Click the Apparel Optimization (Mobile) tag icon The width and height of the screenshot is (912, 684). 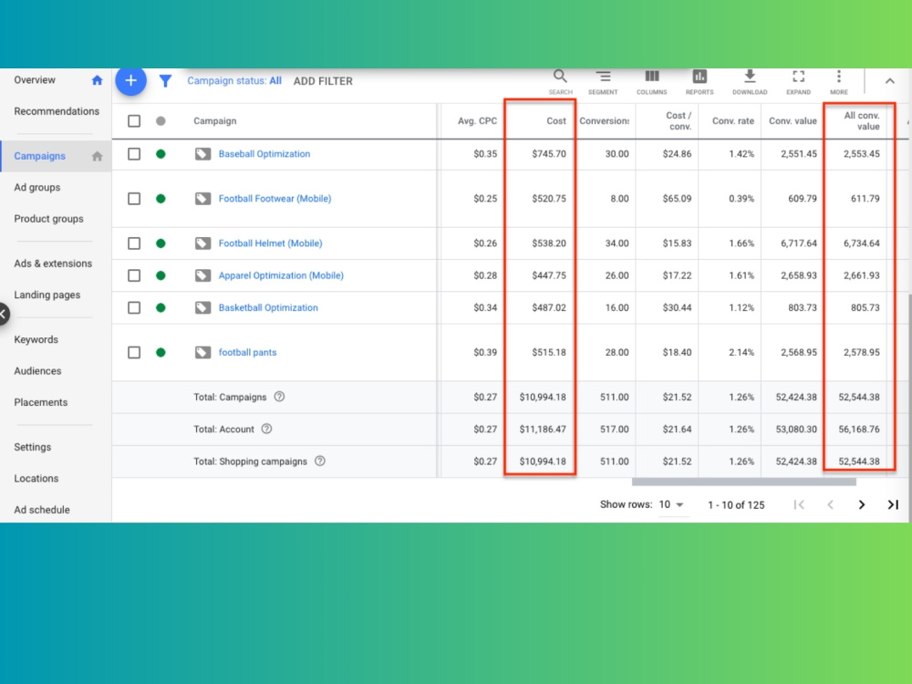(202, 275)
